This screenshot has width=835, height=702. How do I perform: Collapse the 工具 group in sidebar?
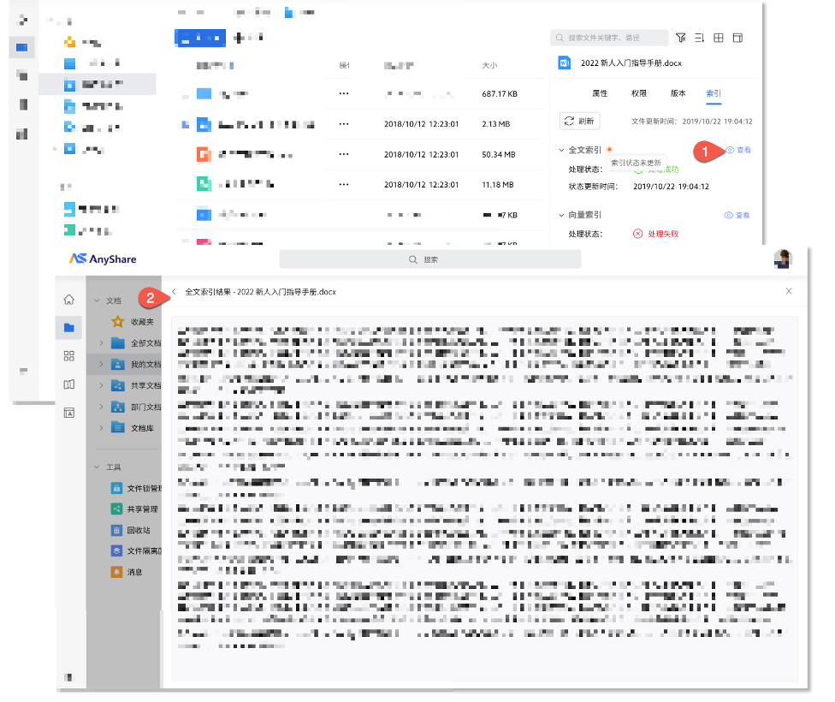97,467
